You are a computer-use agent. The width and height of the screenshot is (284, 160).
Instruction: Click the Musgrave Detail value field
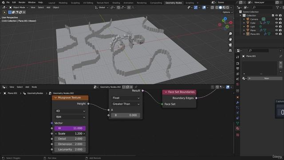[x=70, y=139]
